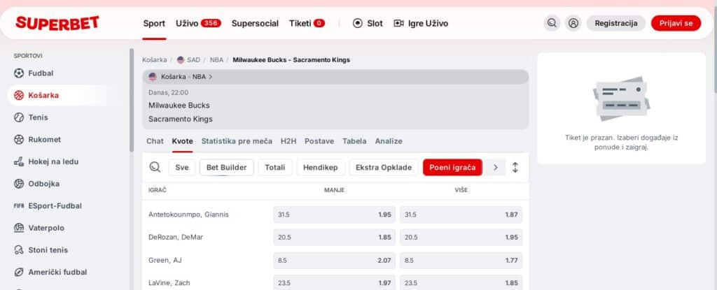Open the Slot menu item

[x=368, y=23]
